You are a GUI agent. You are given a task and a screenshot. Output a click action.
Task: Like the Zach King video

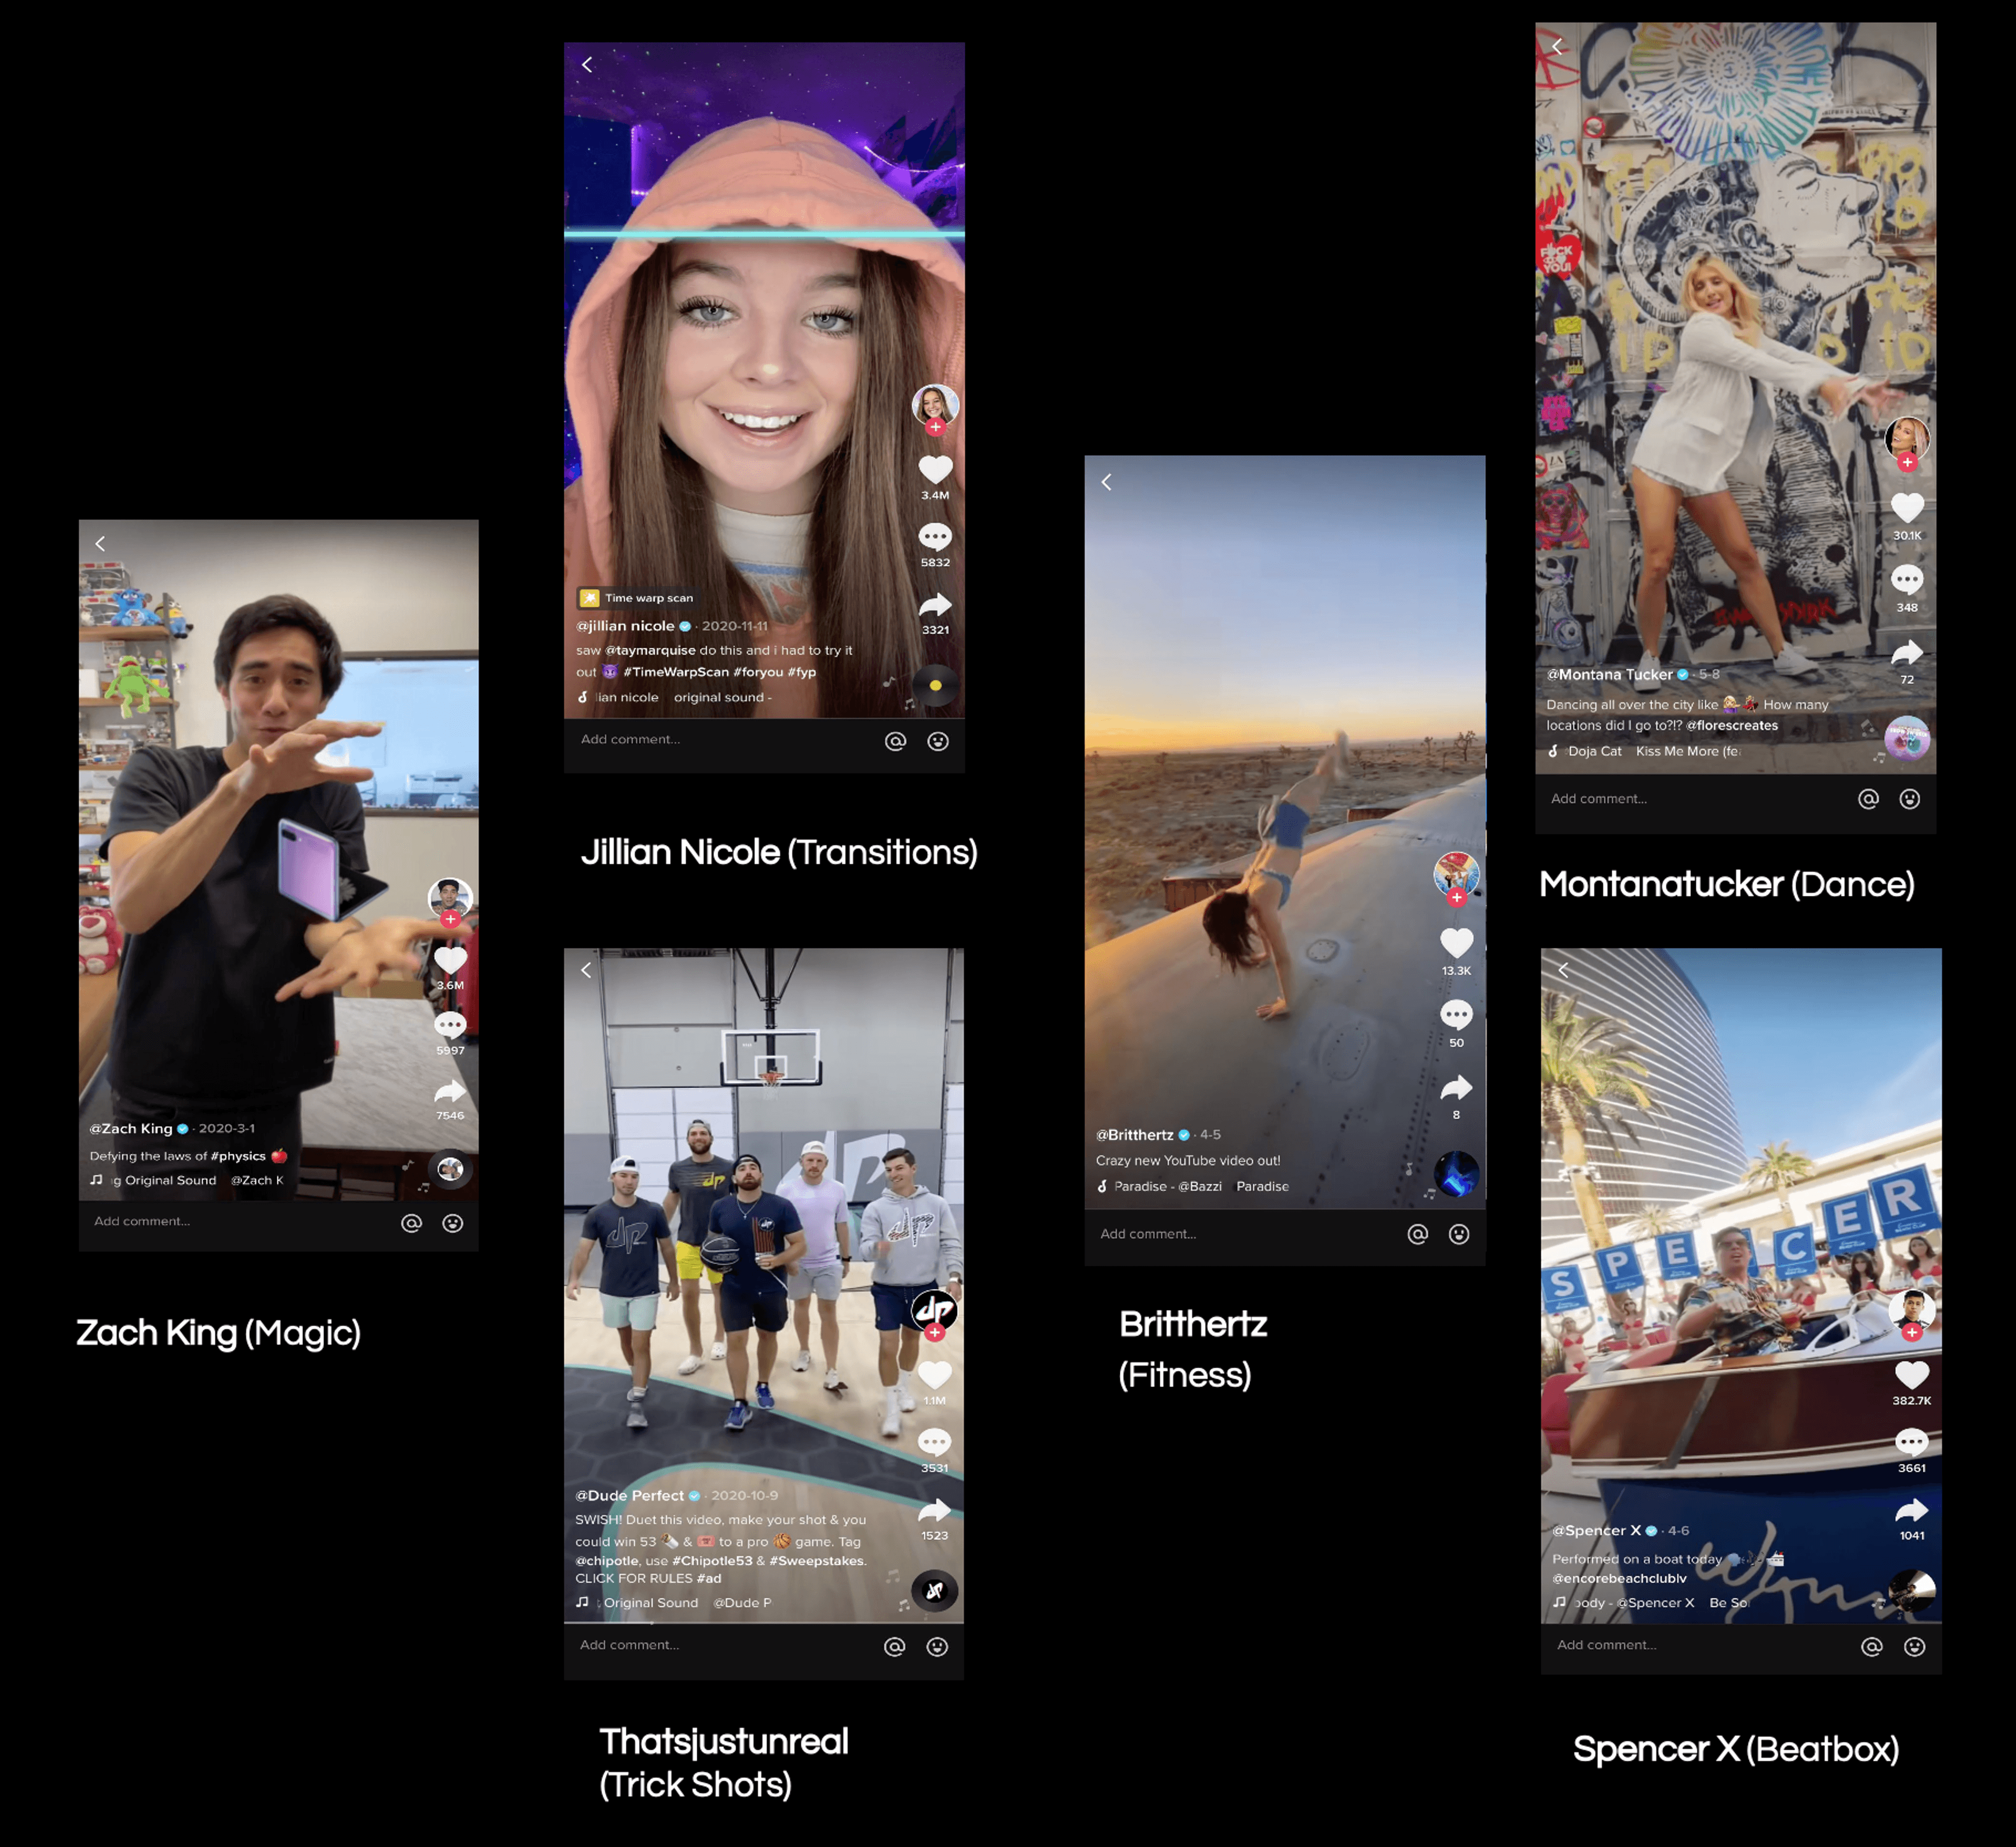coord(450,960)
